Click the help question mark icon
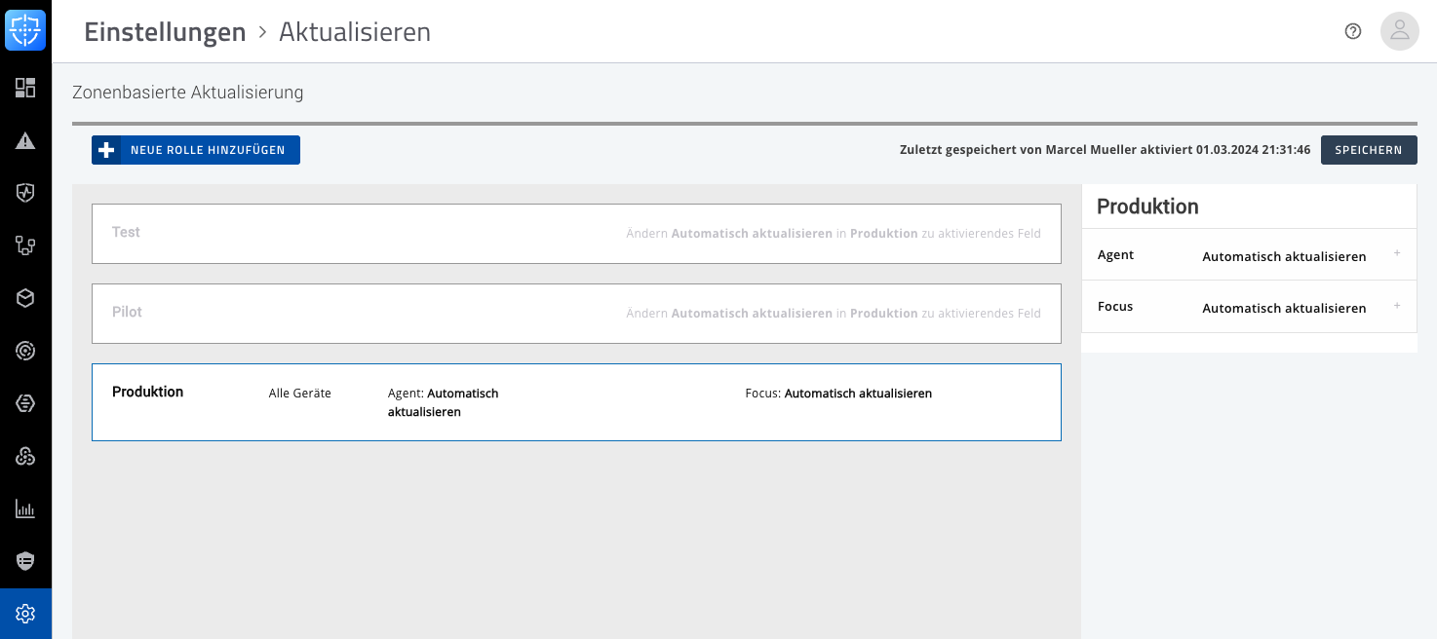Viewport: 1437px width, 639px height. pyautogui.click(x=1352, y=31)
